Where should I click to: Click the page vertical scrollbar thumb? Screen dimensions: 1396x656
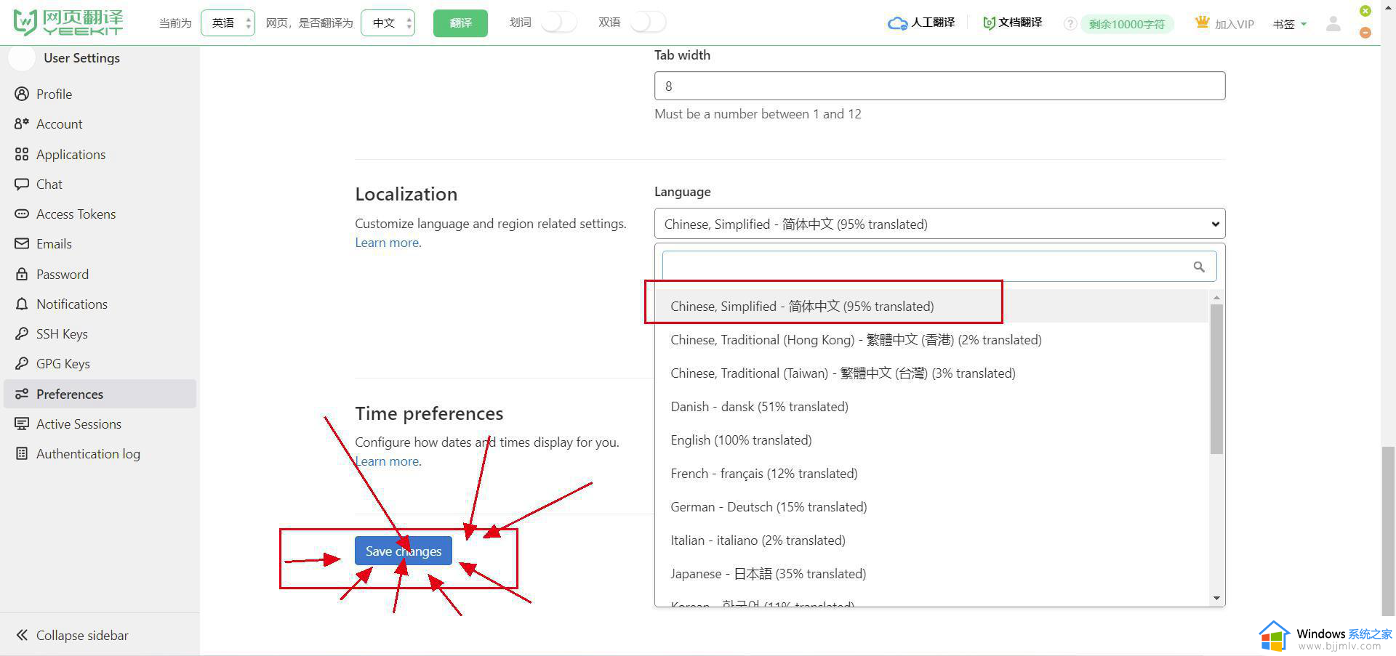coord(1388,530)
